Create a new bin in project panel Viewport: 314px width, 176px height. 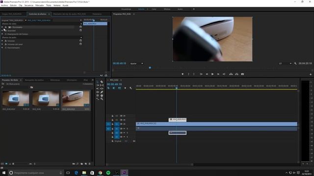[x=82, y=164]
